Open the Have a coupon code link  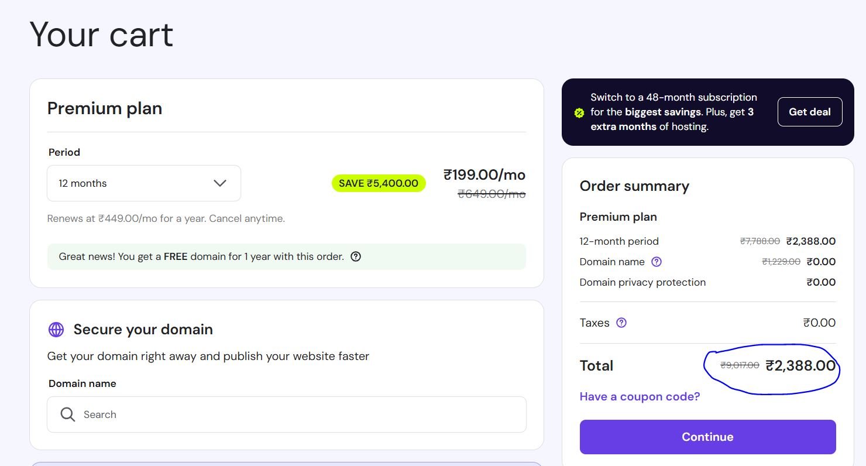pos(640,396)
